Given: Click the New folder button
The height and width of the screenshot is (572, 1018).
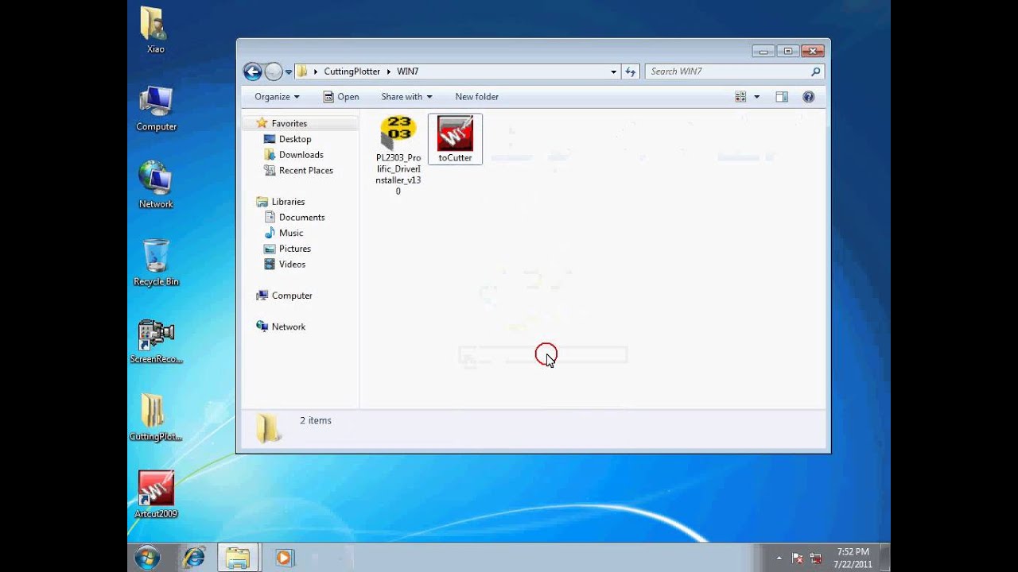Looking at the screenshot, I should coord(477,97).
